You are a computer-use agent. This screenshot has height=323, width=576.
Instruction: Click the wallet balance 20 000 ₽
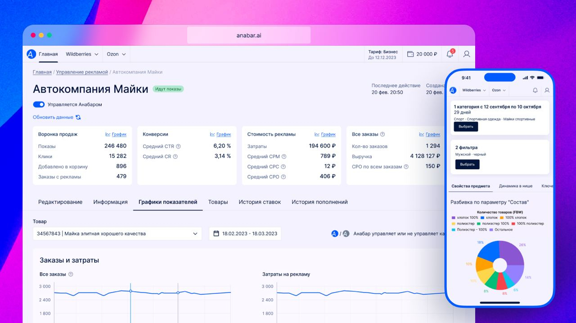[422, 54]
